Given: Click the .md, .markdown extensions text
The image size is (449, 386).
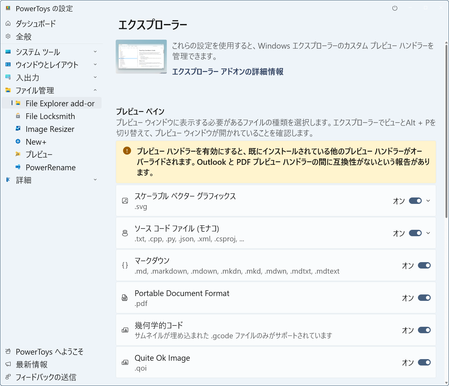Looking at the screenshot, I should (x=237, y=271).
